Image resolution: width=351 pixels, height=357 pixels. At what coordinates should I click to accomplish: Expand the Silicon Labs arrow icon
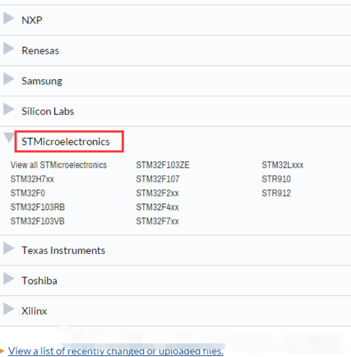point(9,110)
